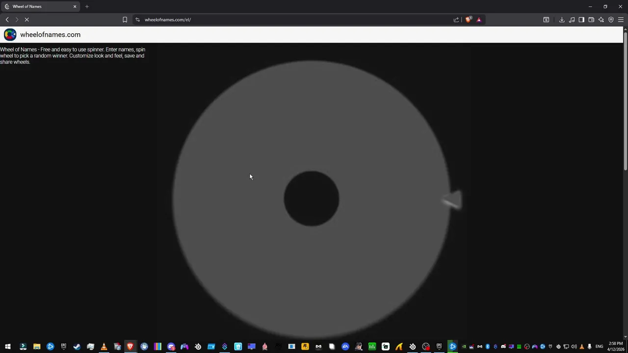Open Brave Rewards triangle icon
This screenshot has height=353, width=628.
[479, 20]
